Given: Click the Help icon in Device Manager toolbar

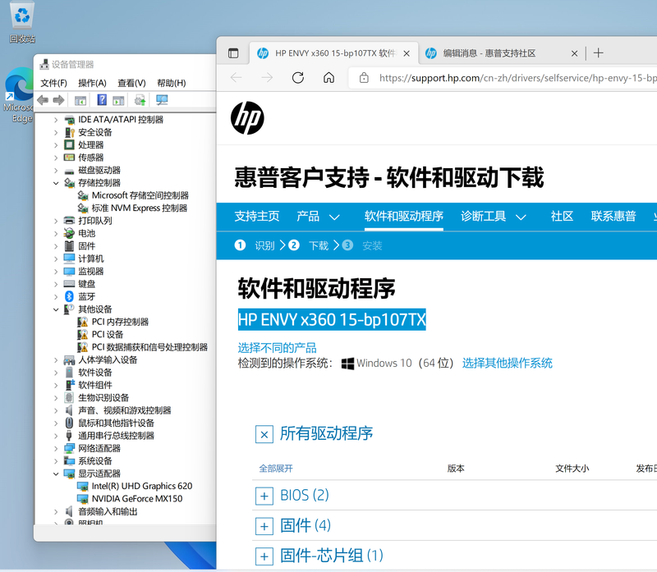Looking at the screenshot, I should [x=102, y=100].
